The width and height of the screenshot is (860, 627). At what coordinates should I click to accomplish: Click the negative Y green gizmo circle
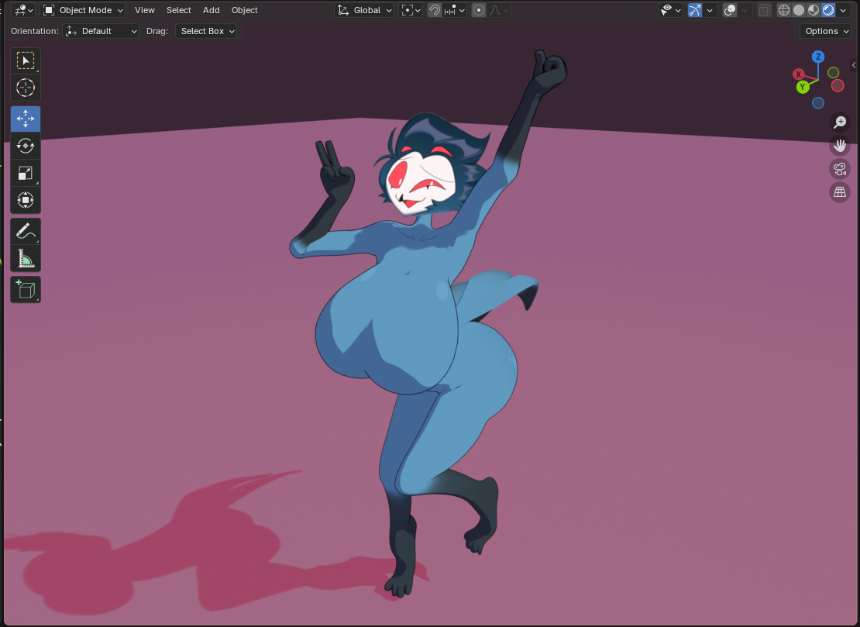coord(834,72)
